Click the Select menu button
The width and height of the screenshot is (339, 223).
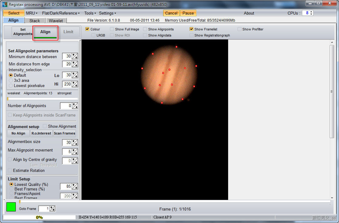[14, 13]
